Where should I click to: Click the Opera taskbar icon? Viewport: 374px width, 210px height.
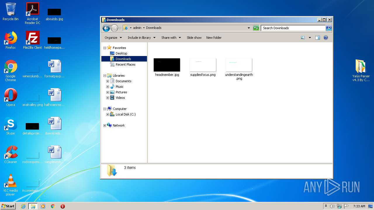click(63, 206)
